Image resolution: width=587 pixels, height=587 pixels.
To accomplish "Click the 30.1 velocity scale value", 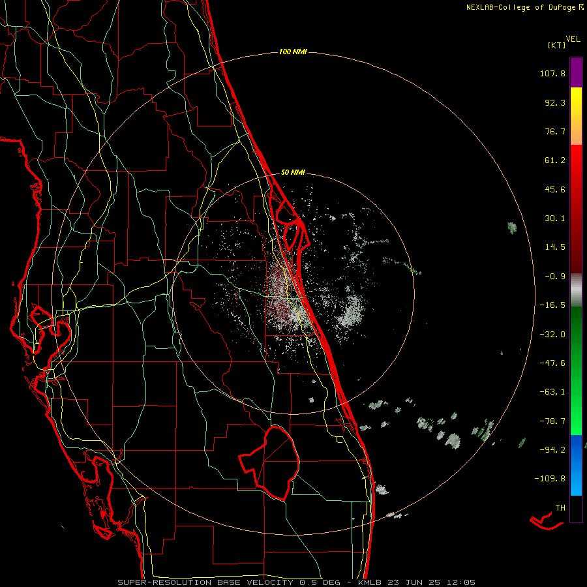I will (555, 218).
